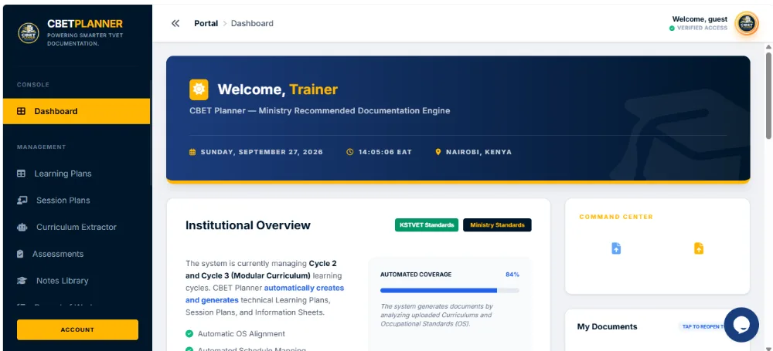Click the Tap to Reopen button

[703, 326]
